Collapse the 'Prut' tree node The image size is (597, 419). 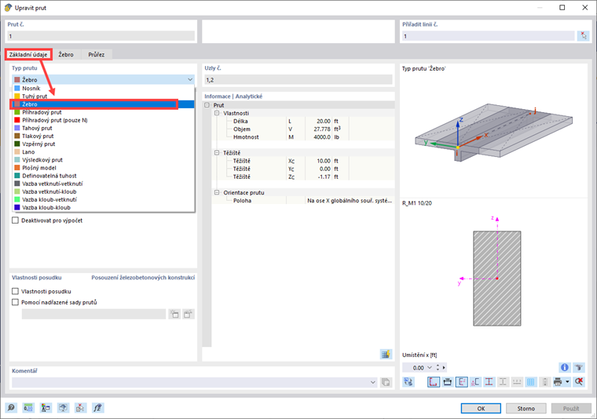point(207,105)
